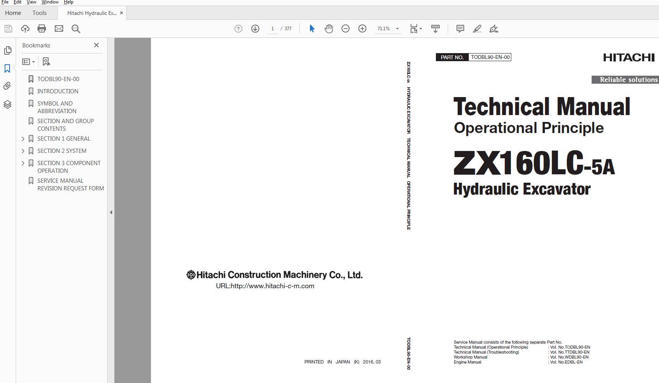Open the View menu
The image size is (659, 383).
[31, 2]
